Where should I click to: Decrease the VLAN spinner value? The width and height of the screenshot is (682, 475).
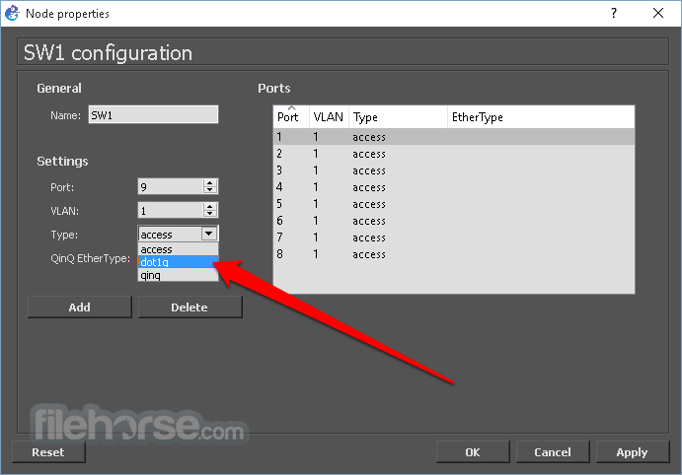209,214
